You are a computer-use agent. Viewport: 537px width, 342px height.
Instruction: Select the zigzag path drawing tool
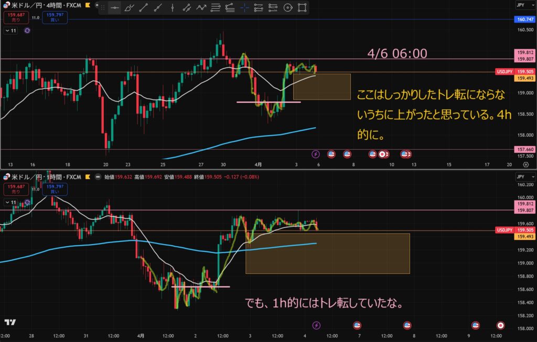coord(201,8)
